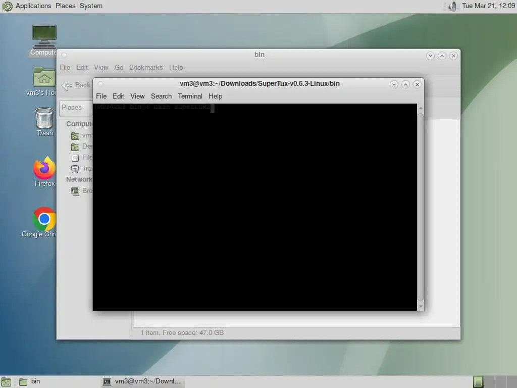Screen dimensions: 517x388
Task: Click the terminal scrollbar down arrow
Action: tap(421, 306)
